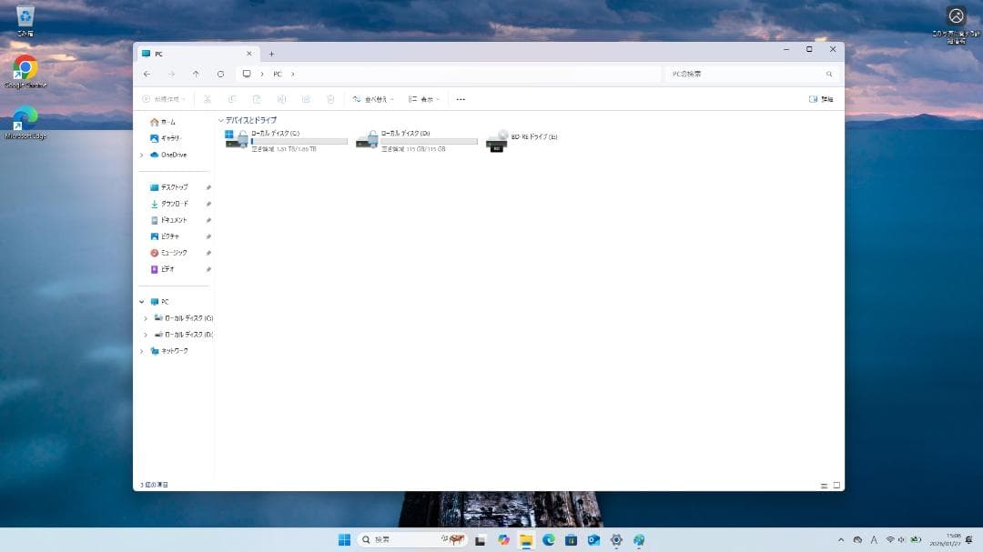Image resolution: width=983 pixels, height=552 pixels.
Task: Unpin ダウンロード from quick access
Action: [208, 203]
